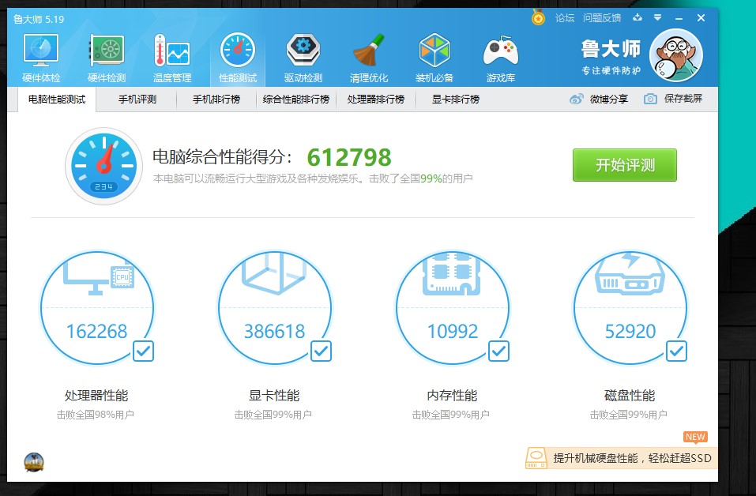
Task: Click the 内存性能 label
Action: point(452,396)
